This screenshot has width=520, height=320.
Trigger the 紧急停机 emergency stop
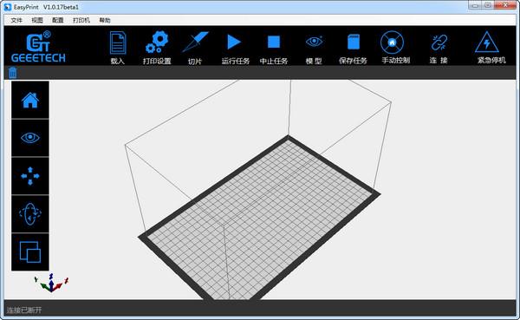click(x=486, y=42)
